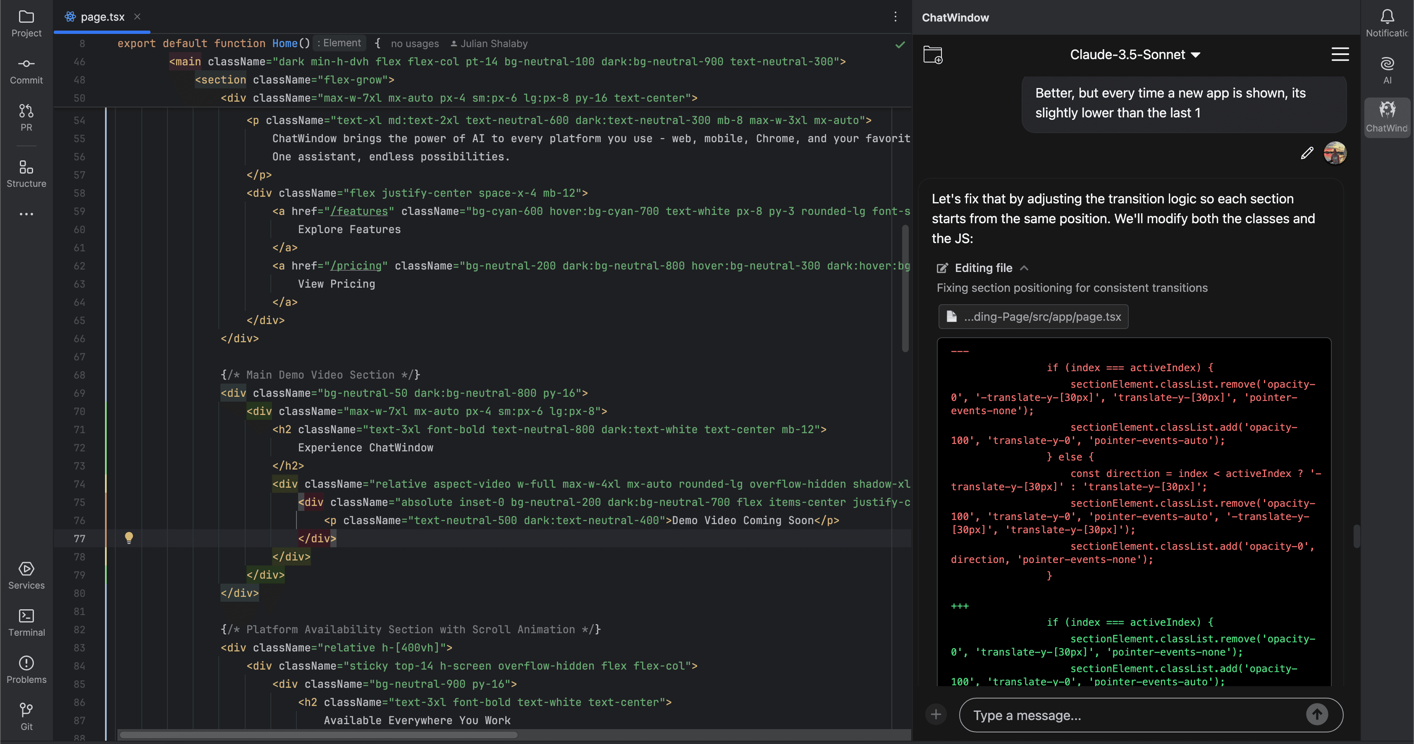
Task: Open the editor options kebab menu
Action: [895, 17]
